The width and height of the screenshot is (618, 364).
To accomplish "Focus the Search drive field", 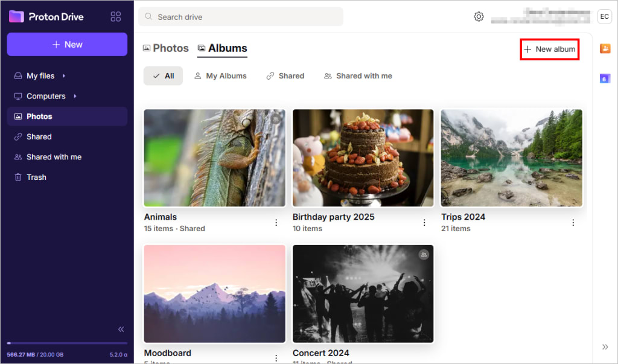I will click(241, 16).
